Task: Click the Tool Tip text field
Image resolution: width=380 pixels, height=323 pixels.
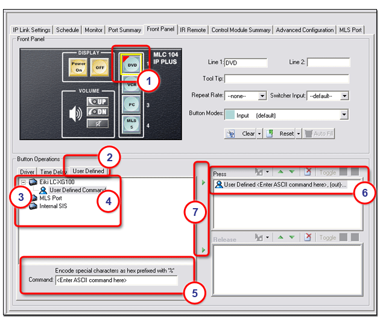Action: [287, 79]
